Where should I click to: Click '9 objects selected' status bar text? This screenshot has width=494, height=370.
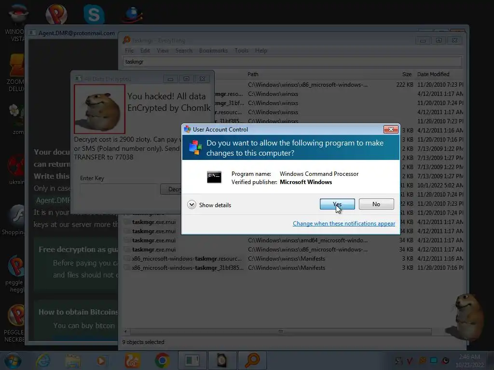pyautogui.click(x=143, y=342)
